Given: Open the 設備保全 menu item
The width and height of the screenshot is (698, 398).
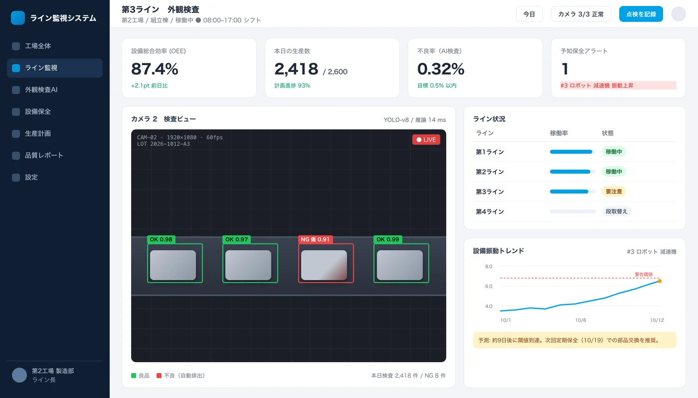Looking at the screenshot, I should pos(55,112).
